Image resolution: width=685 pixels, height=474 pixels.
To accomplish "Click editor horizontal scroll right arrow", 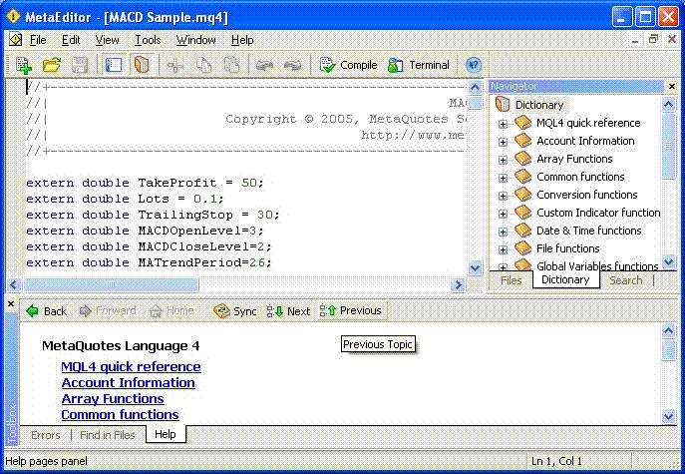I will 459,285.
